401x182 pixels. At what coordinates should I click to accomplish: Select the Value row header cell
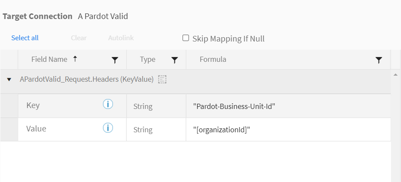pos(9,130)
